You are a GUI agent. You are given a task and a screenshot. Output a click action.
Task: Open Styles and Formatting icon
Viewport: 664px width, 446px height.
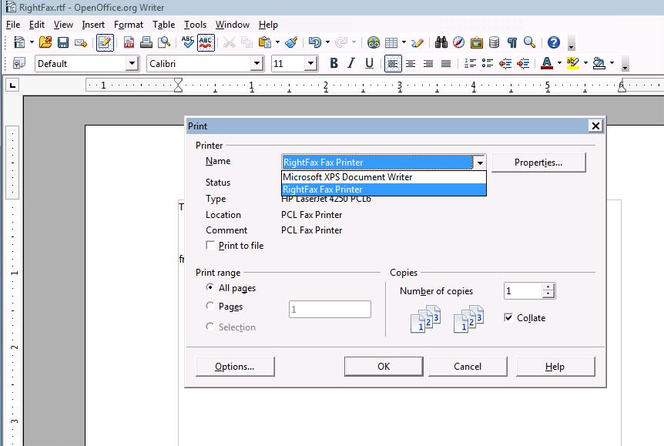(19, 63)
